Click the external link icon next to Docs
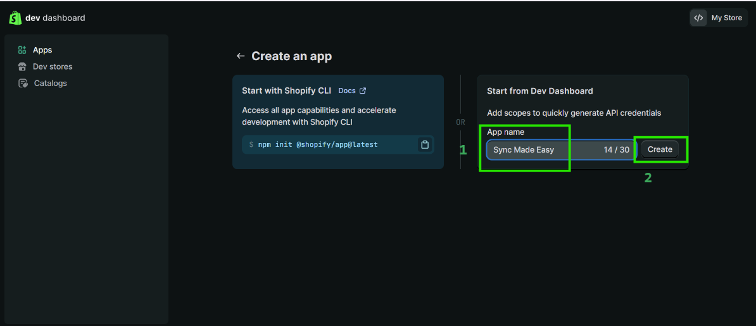 point(363,91)
